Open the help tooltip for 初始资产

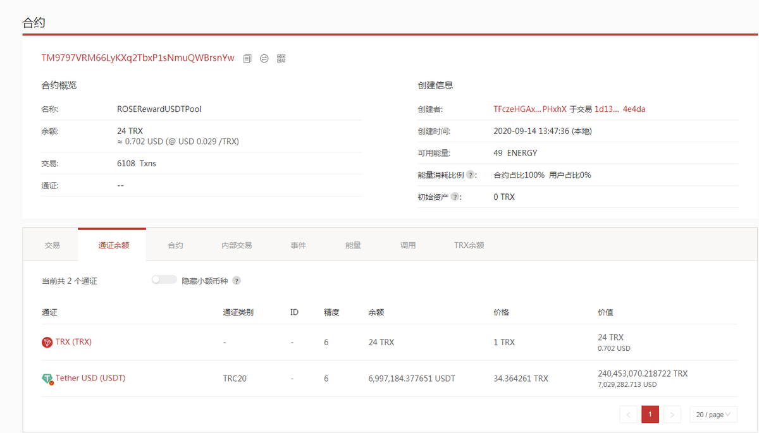pos(455,197)
